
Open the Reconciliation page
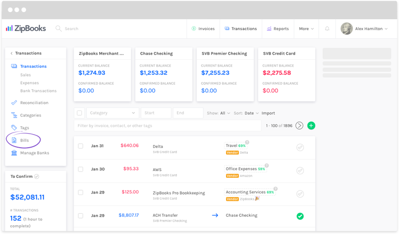(x=34, y=102)
